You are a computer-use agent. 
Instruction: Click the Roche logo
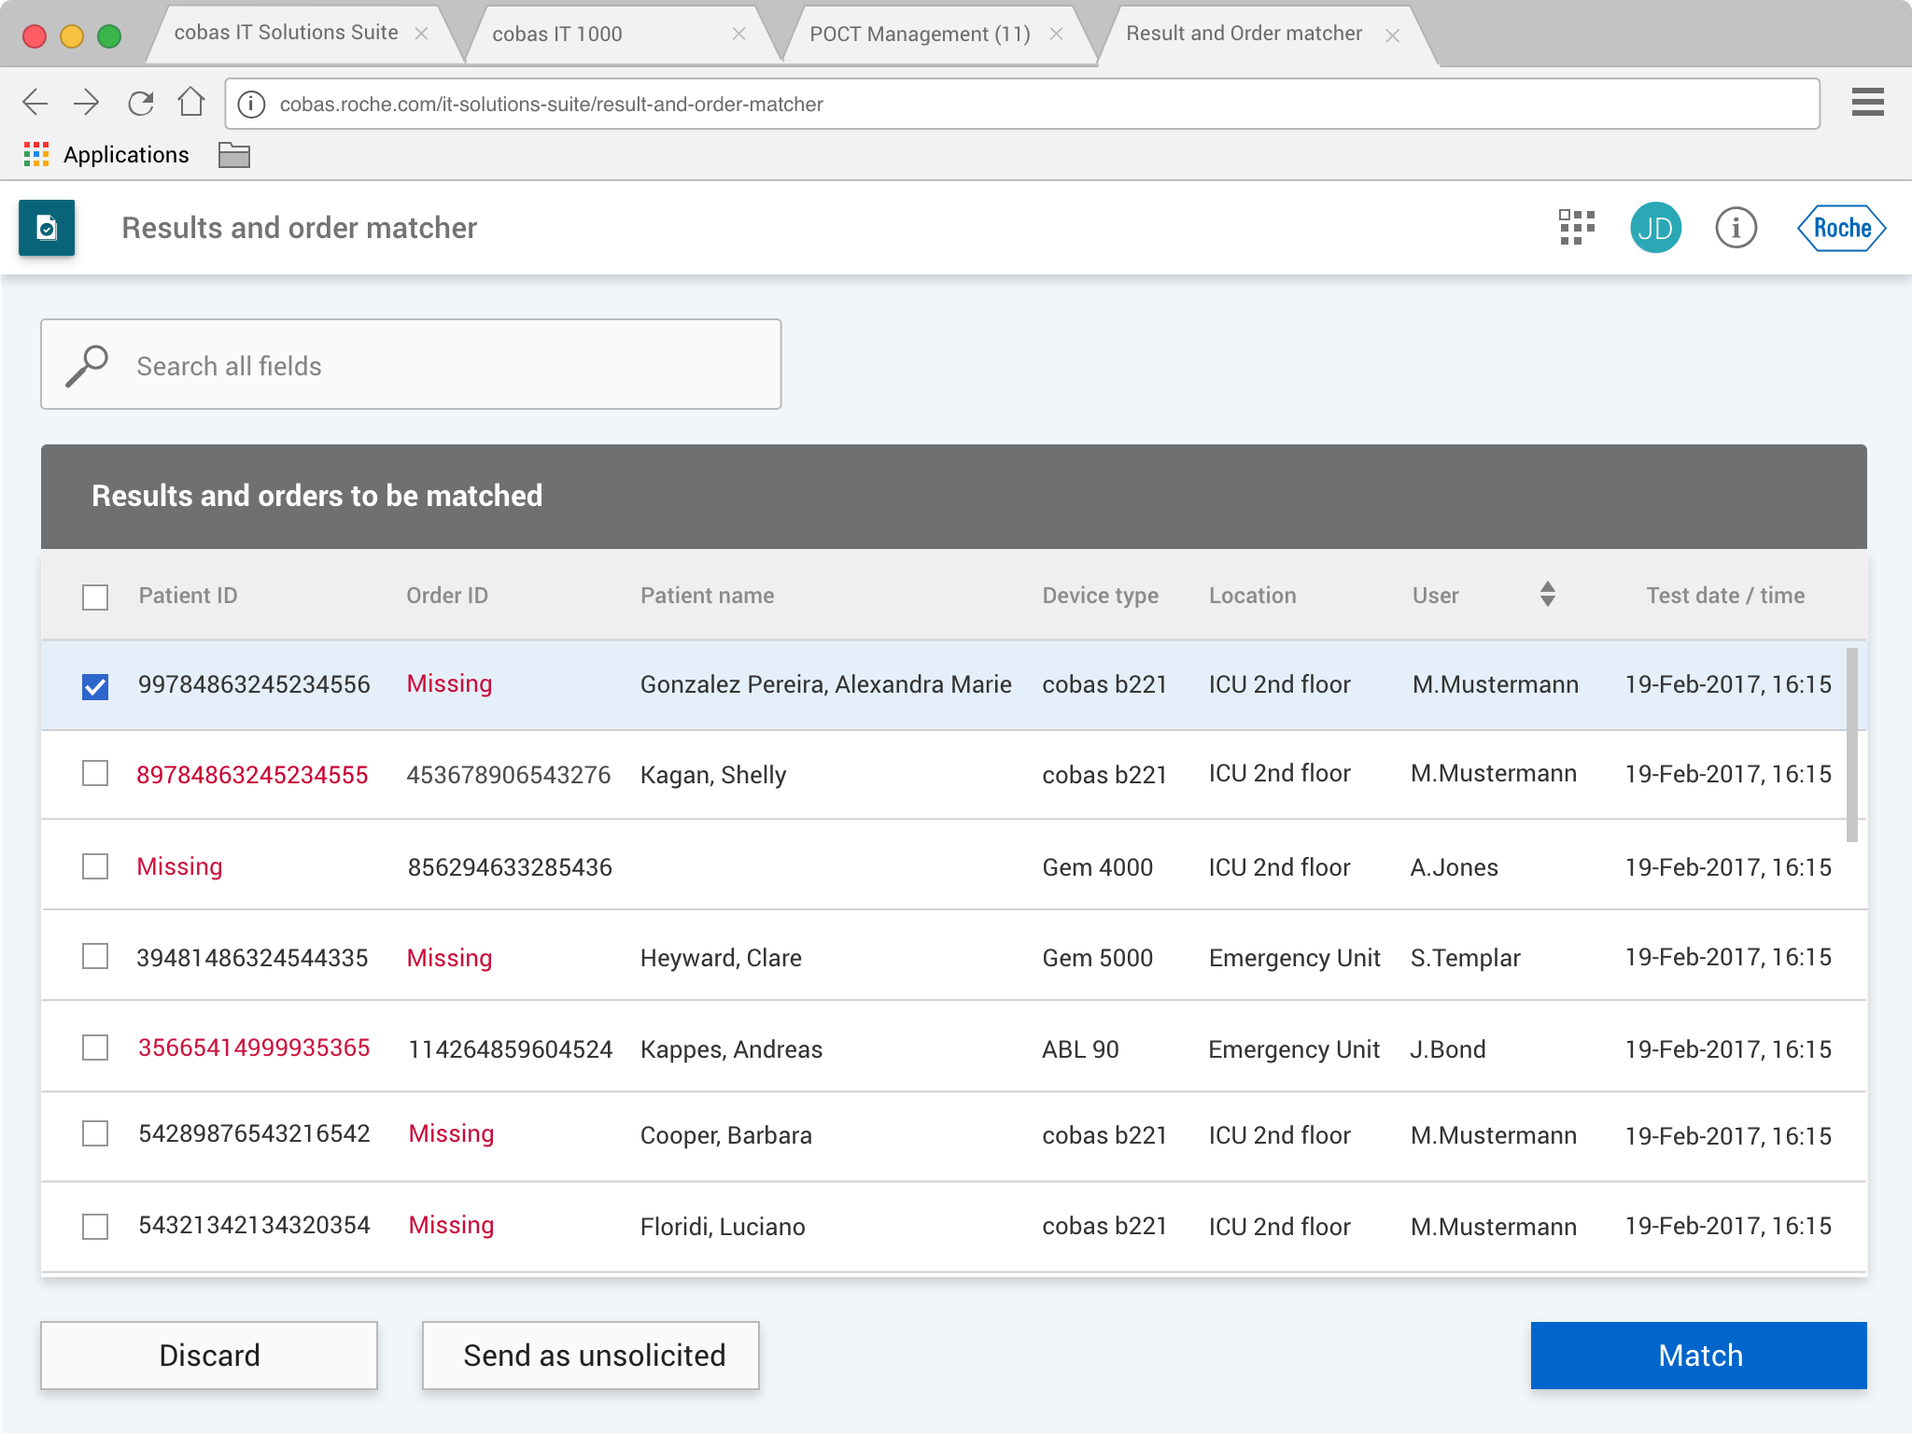tap(1841, 228)
